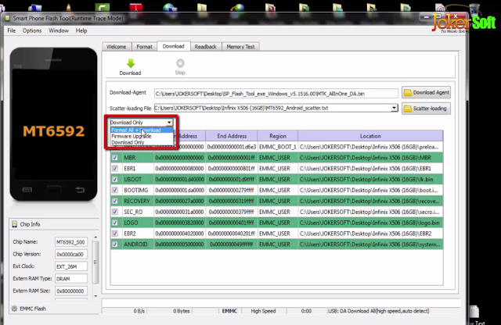The image size is (501, 325).
Task: Click the High Speed status bar entry
Action: (263, 311)
